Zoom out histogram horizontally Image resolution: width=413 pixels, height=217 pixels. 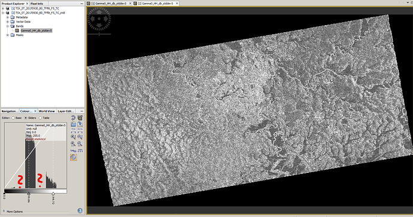coord(80,143)
